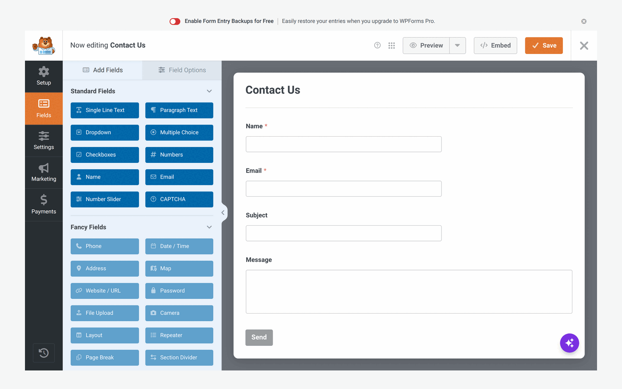Add the File Upload field

[x=105, y=313]
